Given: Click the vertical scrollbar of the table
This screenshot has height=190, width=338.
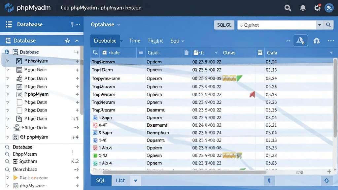Looking at the screenshot, I should 335,98.
